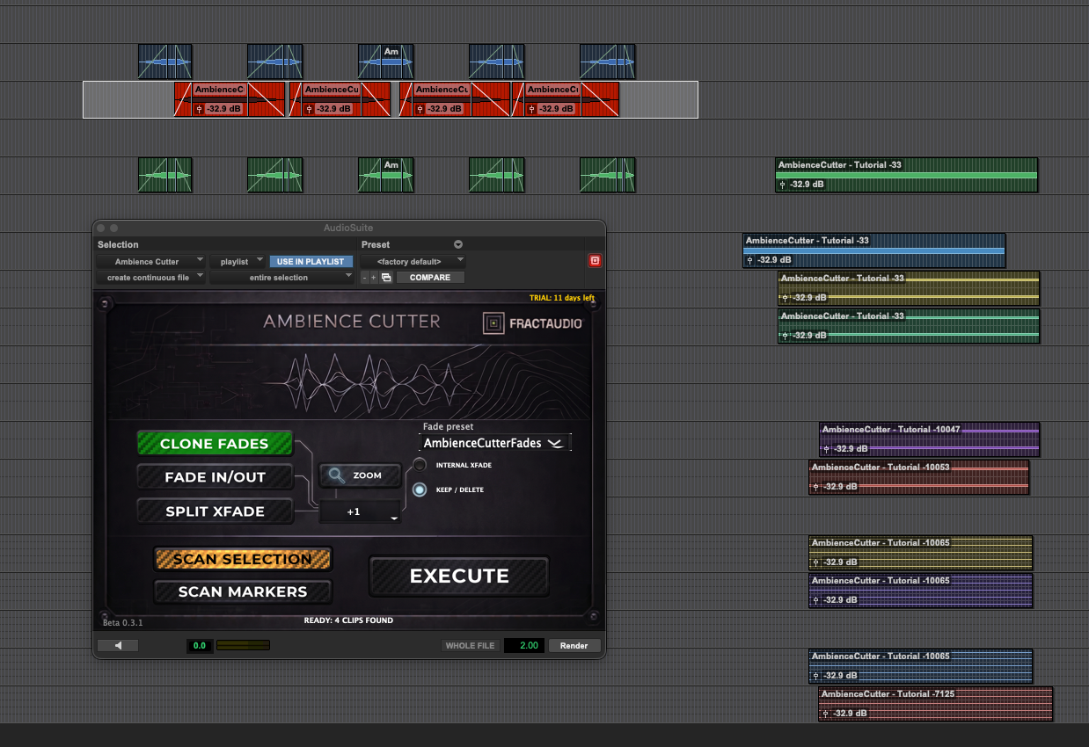Open the Preset circular arrow menu
This screenshot has height=747, width=1089.
pos(457,244)
